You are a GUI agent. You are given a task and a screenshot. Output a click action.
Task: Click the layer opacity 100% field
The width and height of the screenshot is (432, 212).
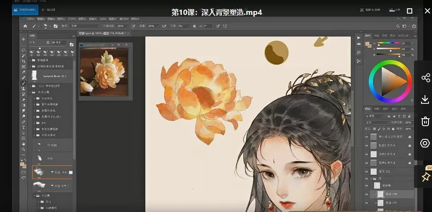click(408, 123)
